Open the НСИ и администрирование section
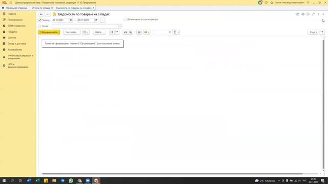The width and height of the screenshot is (328, 184). coord(18,66)
